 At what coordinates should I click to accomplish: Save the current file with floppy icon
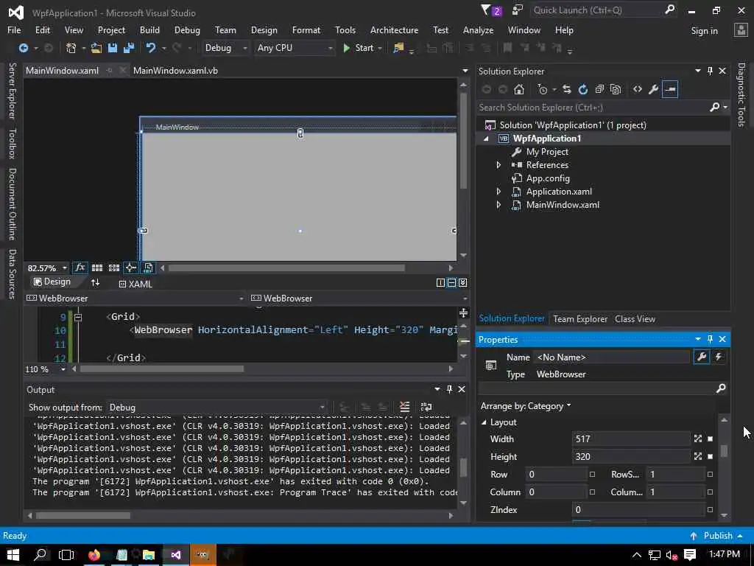113,48
